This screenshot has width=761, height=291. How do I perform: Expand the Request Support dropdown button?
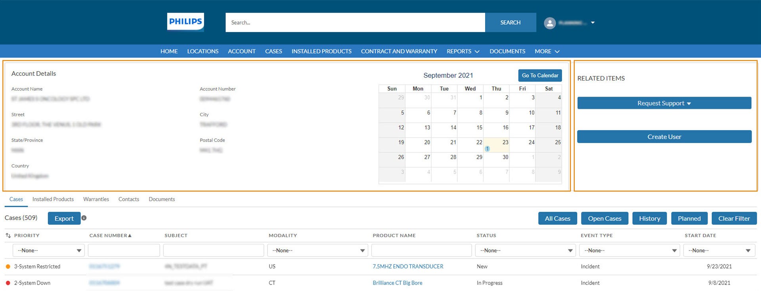[664, 103]
